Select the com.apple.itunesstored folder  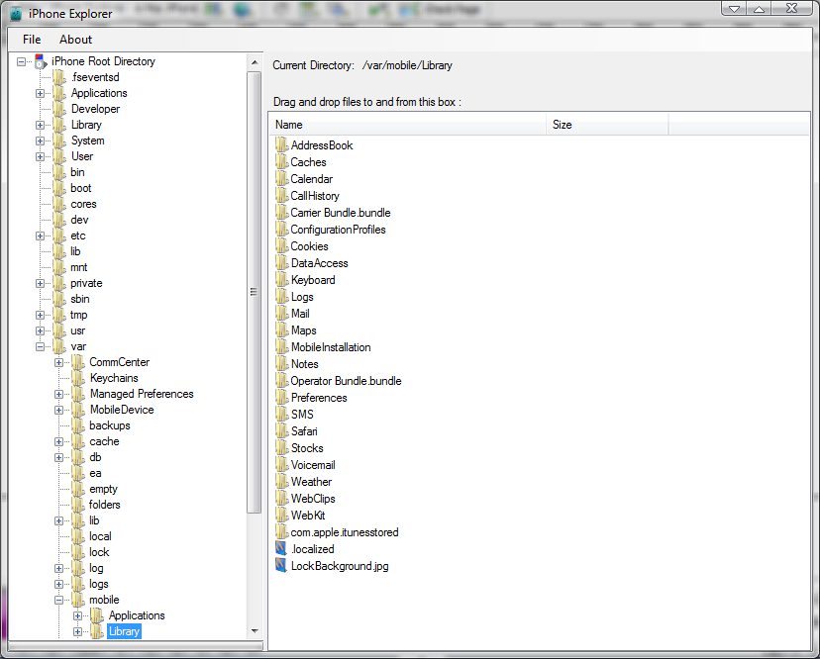(344, 532)
